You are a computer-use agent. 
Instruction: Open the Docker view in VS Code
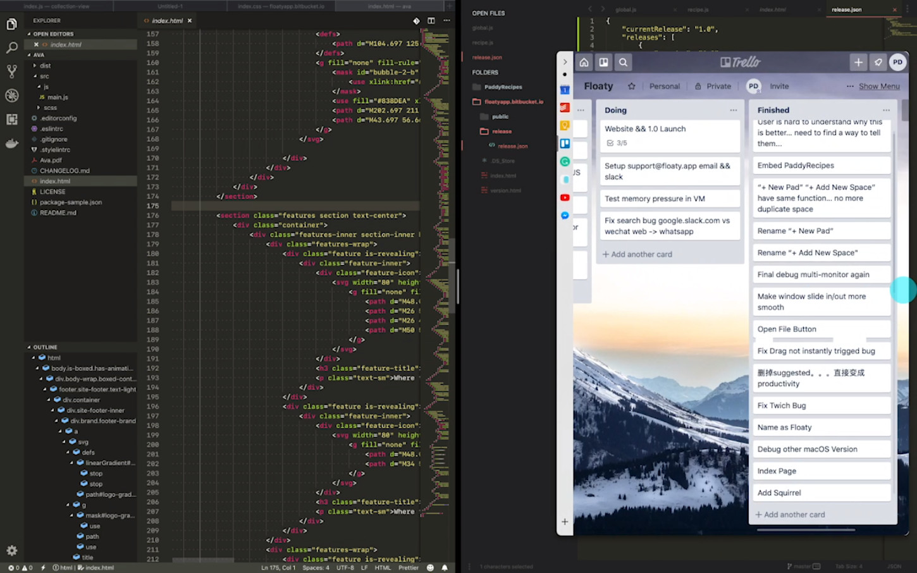(x=11, y=144)
